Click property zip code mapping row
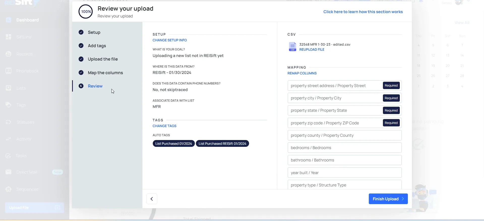The width and height of the screenshot is (484, 221). click(x=345, y=123)
